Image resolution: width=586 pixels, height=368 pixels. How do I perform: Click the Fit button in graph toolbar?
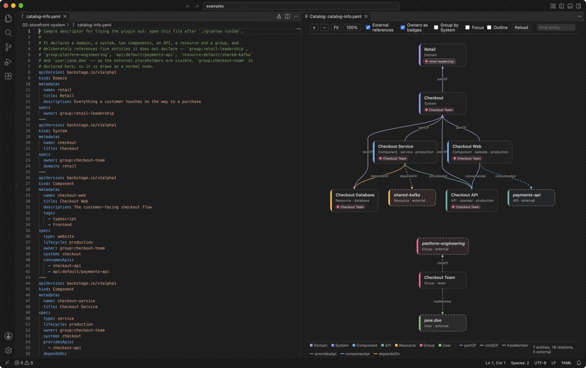[x=336, y=27]
